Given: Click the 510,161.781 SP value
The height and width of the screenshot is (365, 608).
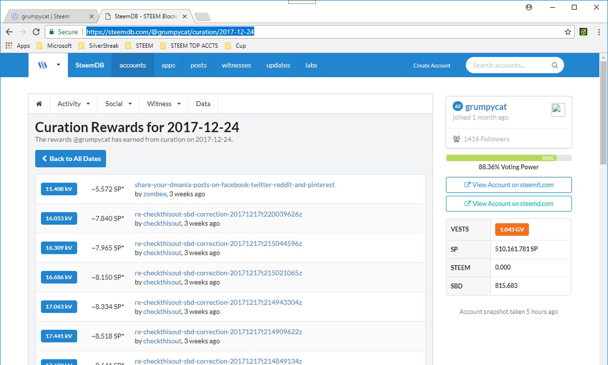Looking at the screenshot, I should [516, 249].
